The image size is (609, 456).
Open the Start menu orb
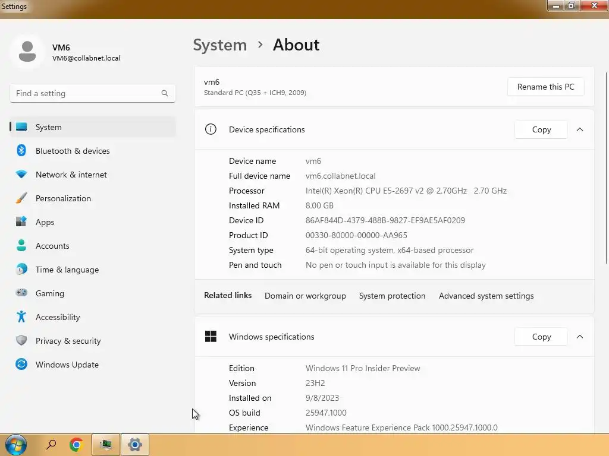click(x=16, y=445)
